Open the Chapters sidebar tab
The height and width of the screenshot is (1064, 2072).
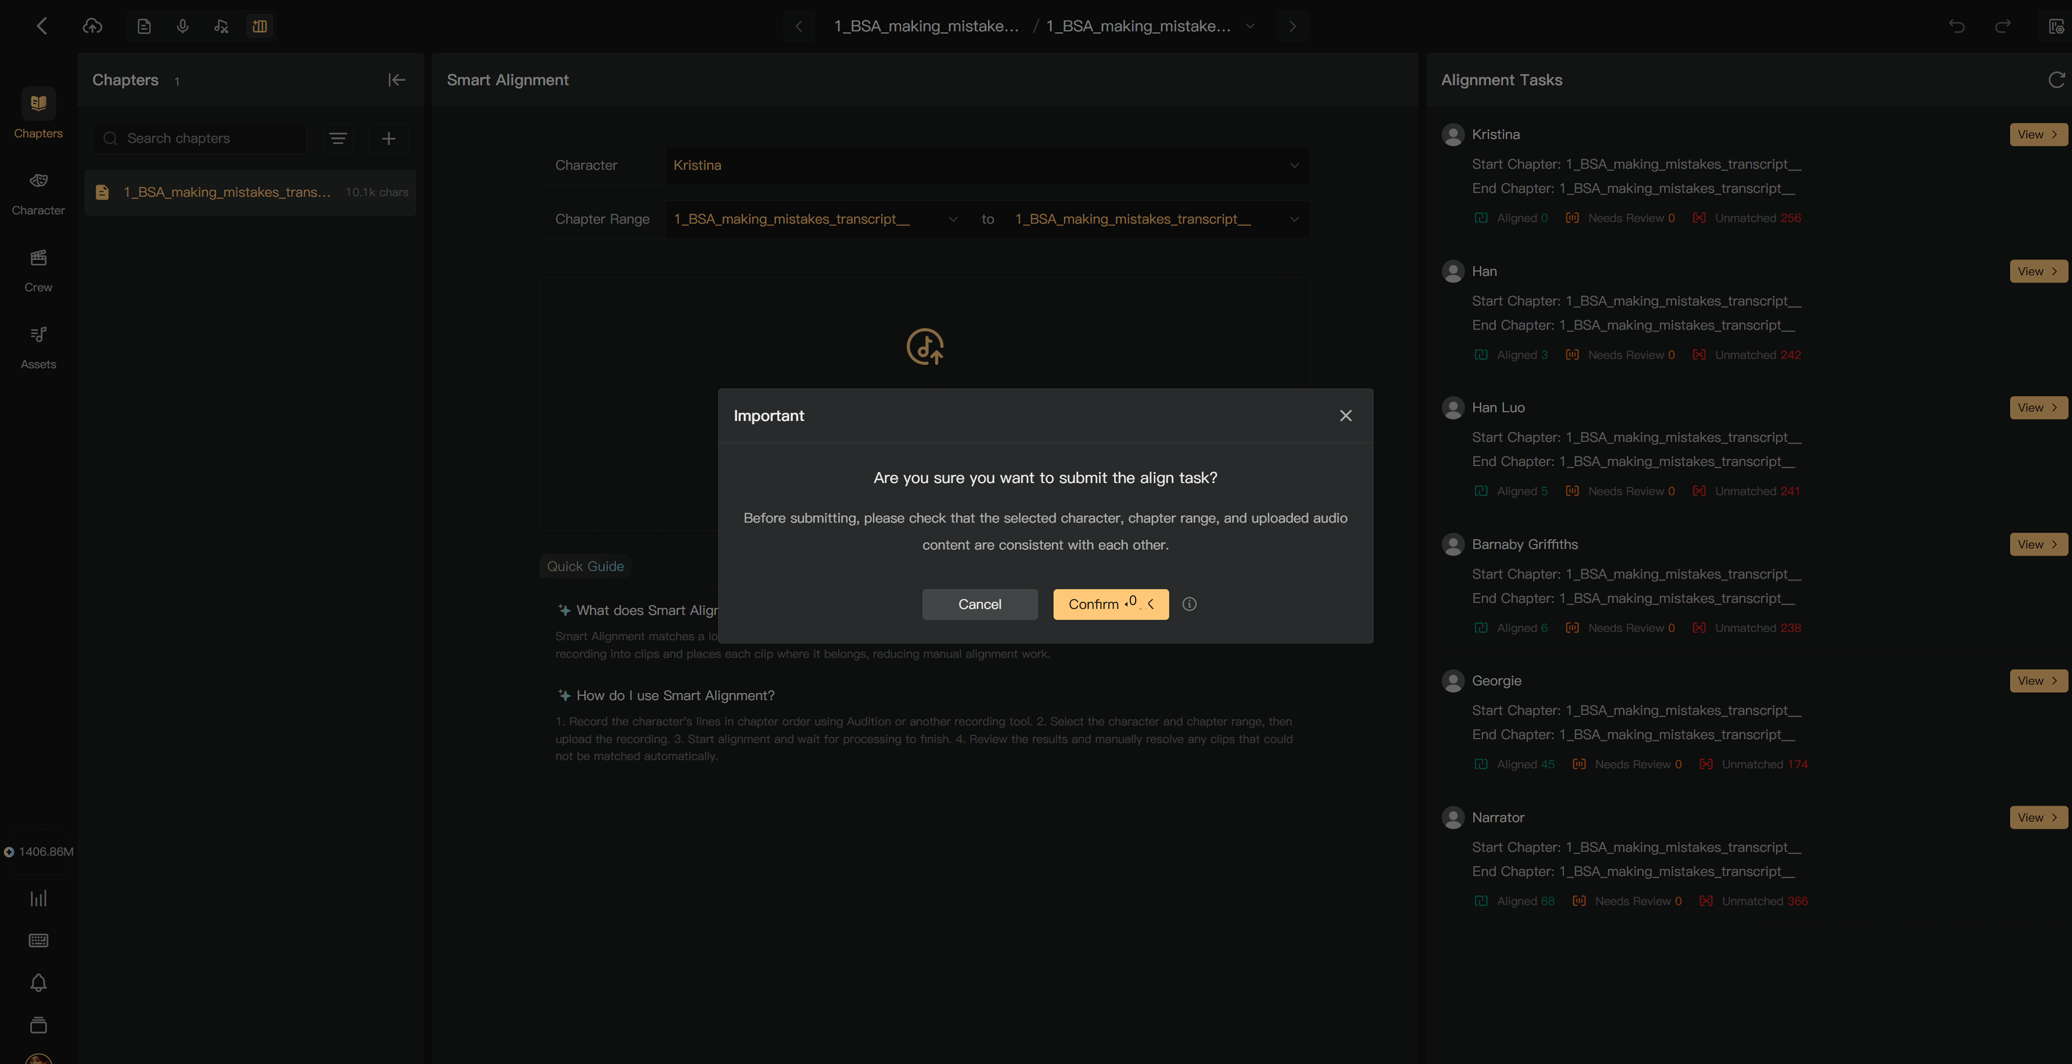tap(38, 114)
